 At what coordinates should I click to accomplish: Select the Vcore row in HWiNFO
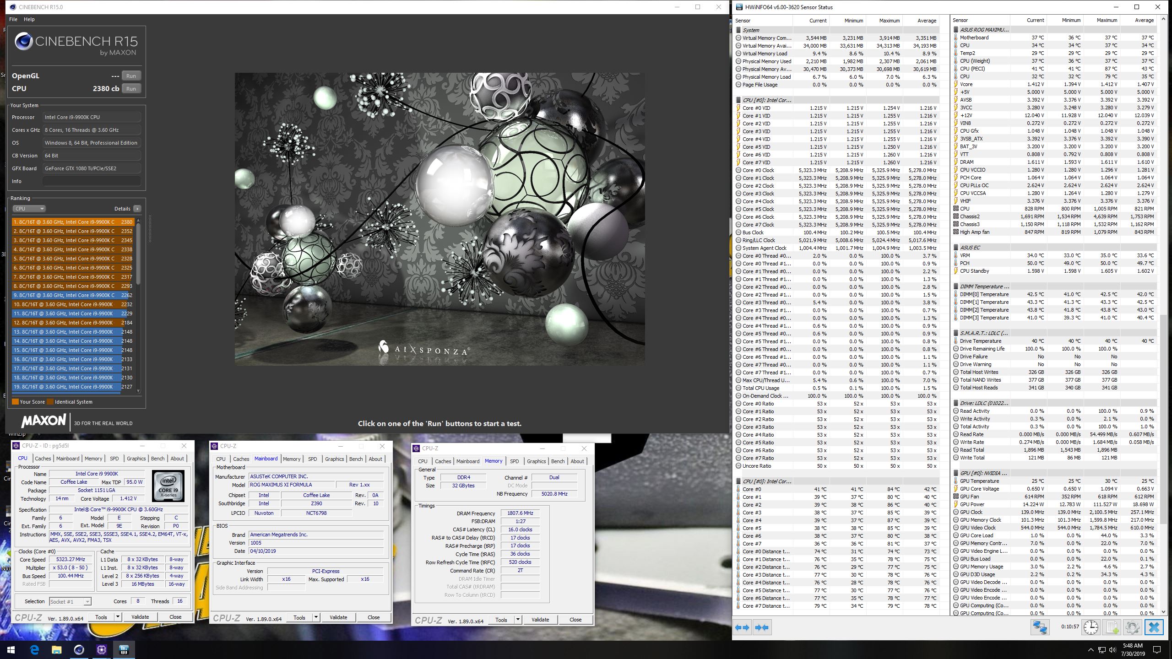point(1055,84)
